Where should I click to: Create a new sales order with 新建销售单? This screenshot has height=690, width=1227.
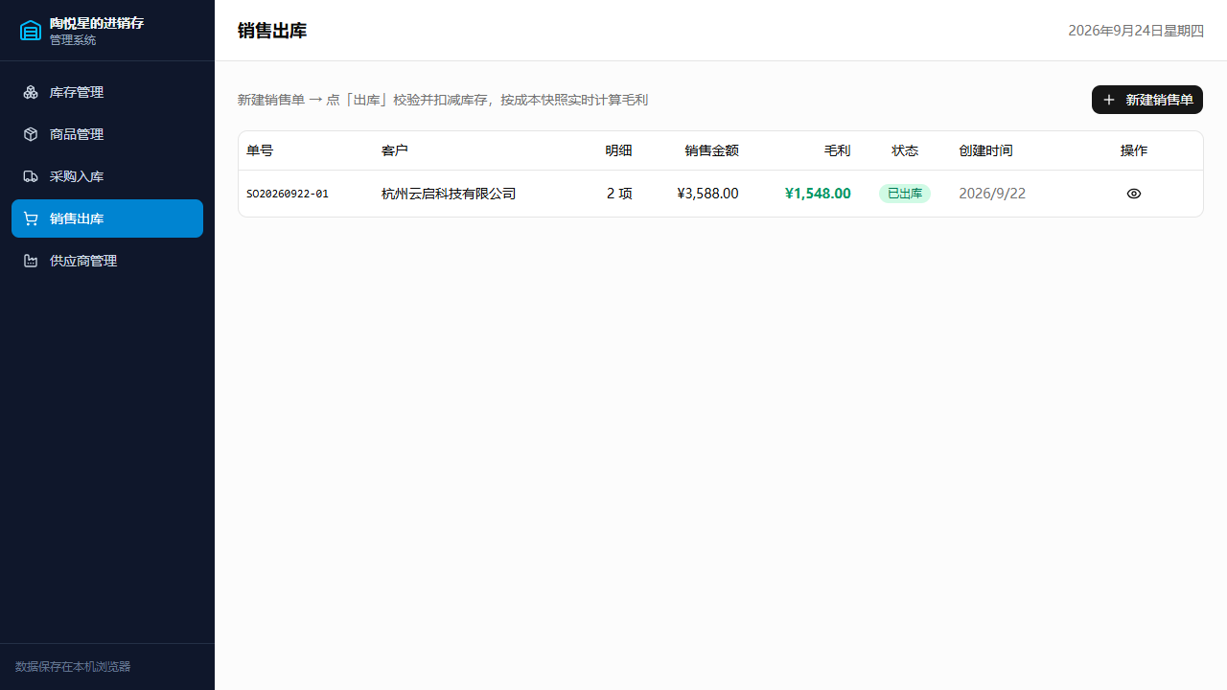pos(1147,100)
